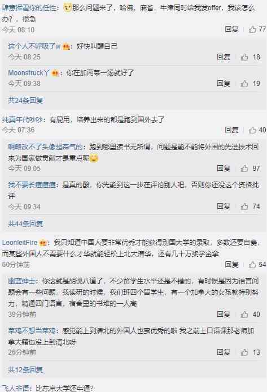Reply to the comment posted 今天 09:05
Screen dimensions: 267x392
[224, 168]
